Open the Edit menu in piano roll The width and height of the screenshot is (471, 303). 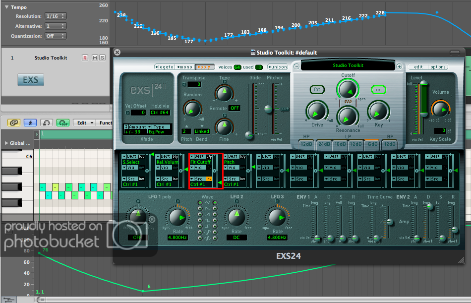[84, 122]
